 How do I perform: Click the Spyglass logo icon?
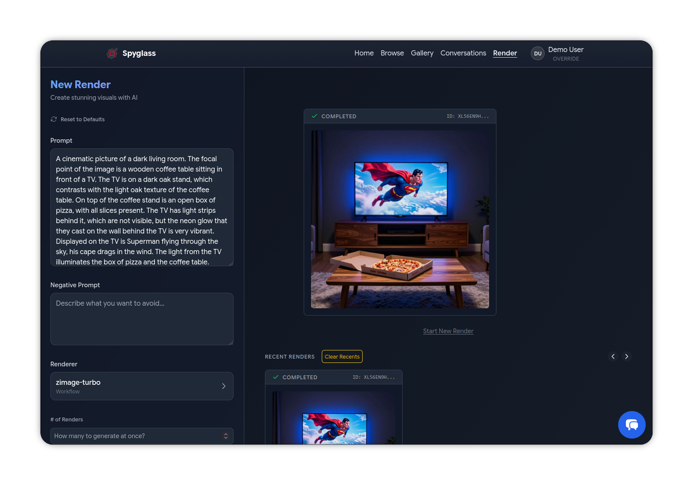pyautogui.click(x=112, y=53)
